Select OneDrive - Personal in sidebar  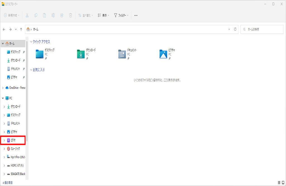pos(17,88)
